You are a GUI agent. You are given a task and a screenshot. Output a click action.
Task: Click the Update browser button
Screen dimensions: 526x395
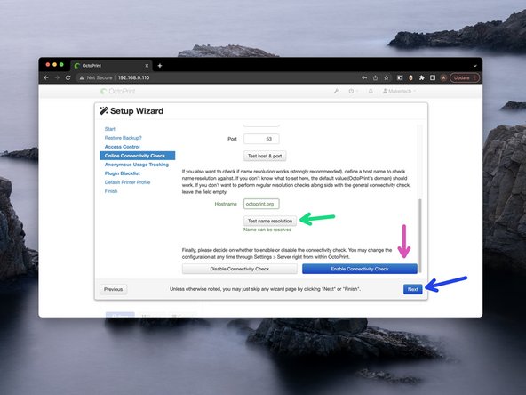pyautogui.click(x=465, y=77)
